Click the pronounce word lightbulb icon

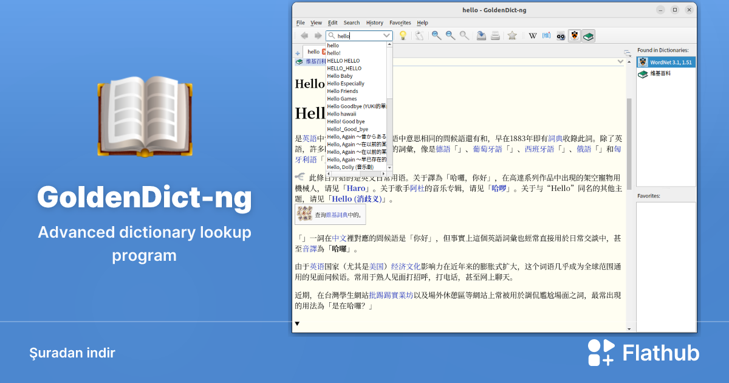tap(403, 35)
